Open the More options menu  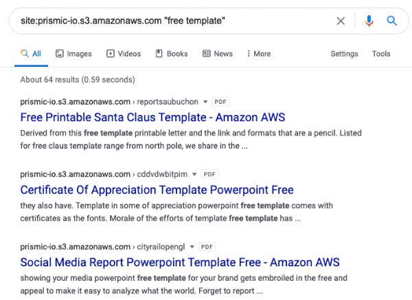pyautogui.click(x=259, y=54)
